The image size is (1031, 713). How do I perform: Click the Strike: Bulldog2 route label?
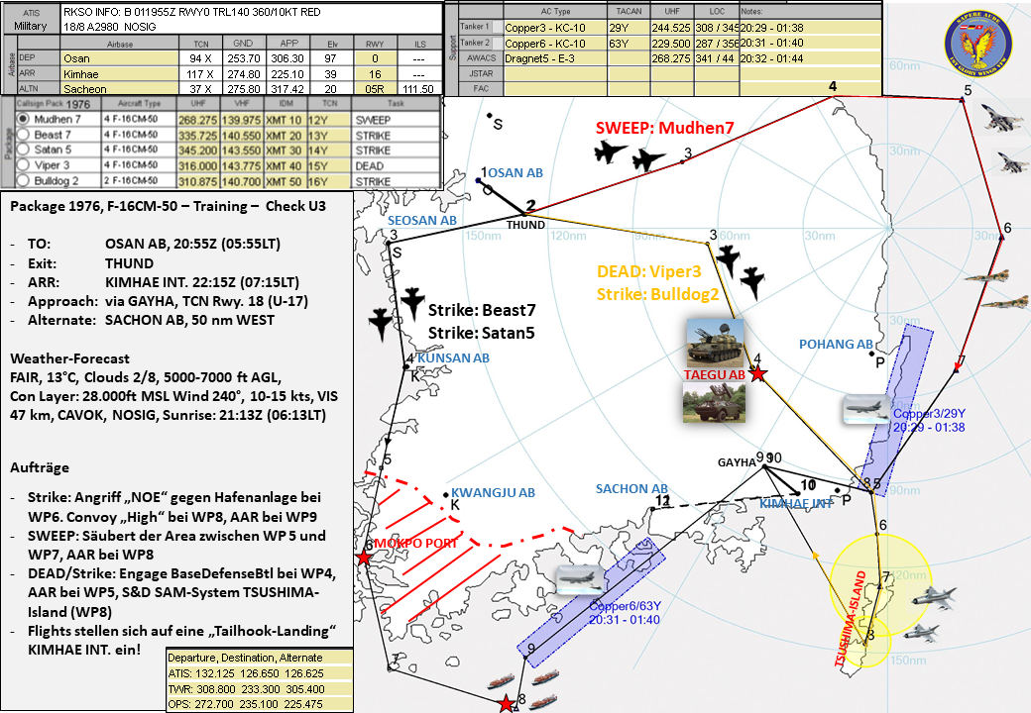[657, 294]
